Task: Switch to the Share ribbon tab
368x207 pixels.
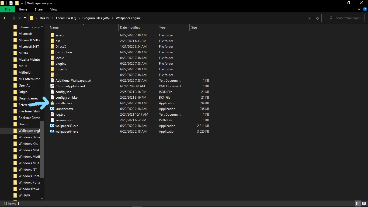Action: tap(39, 9)
